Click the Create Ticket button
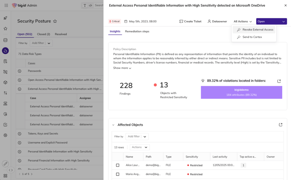Image resolution: width=291 pixels, height=180 pixels. [190, 21]
